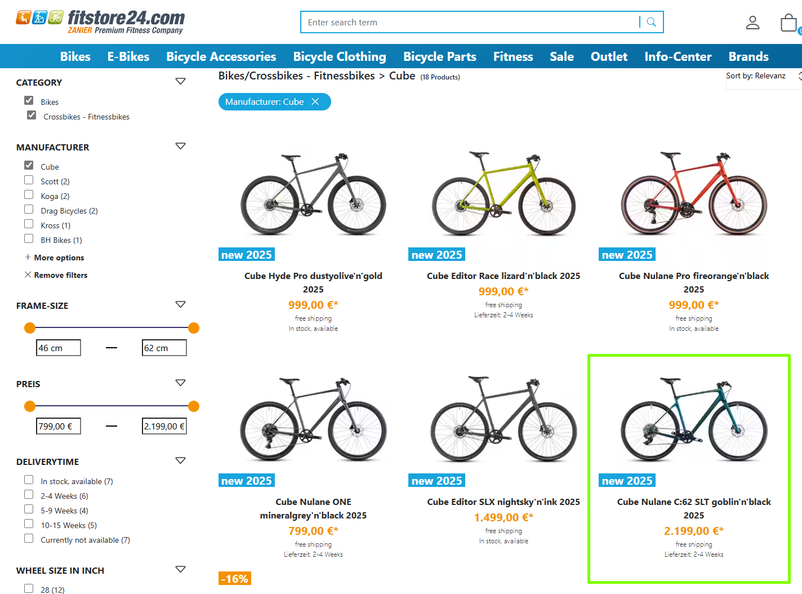Check the 10-15 Weeks (5) checkbox
The height and width of the screenshot is (594, 802).
(x=29, y=524)
